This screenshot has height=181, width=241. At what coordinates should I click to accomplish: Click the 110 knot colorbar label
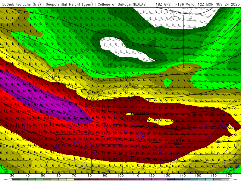[136, 176]
